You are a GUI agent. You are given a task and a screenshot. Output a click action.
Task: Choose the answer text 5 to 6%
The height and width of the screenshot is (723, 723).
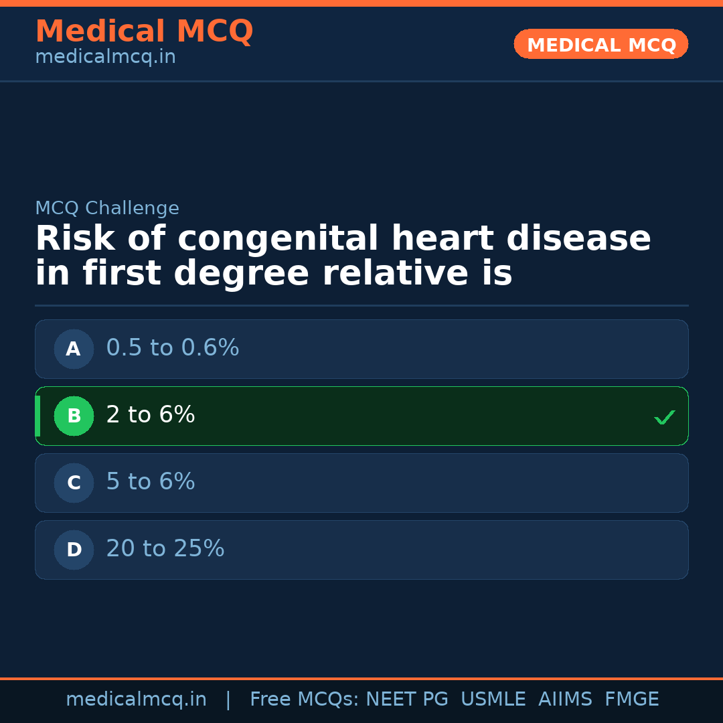pos(150,482)
